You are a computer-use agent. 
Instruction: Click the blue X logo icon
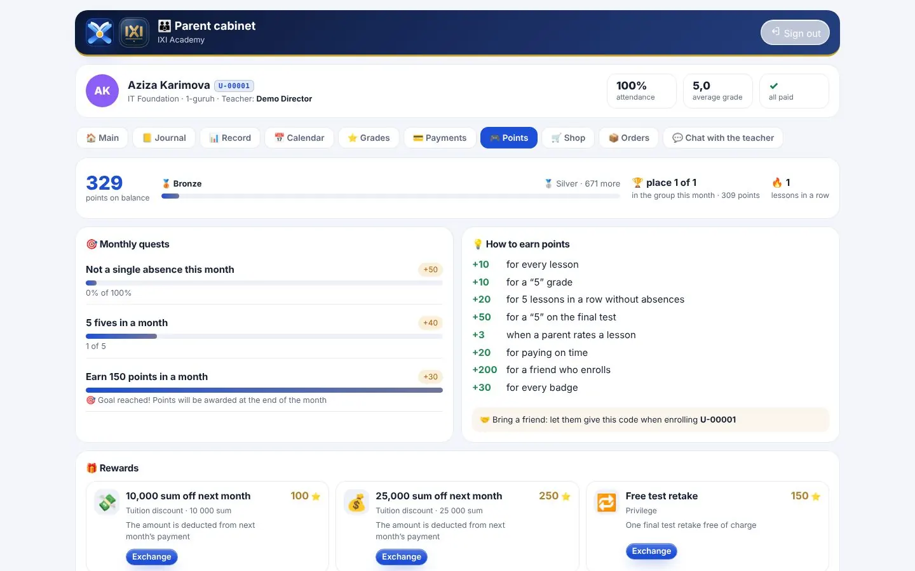pyautogui.click(x=100, y=32)
